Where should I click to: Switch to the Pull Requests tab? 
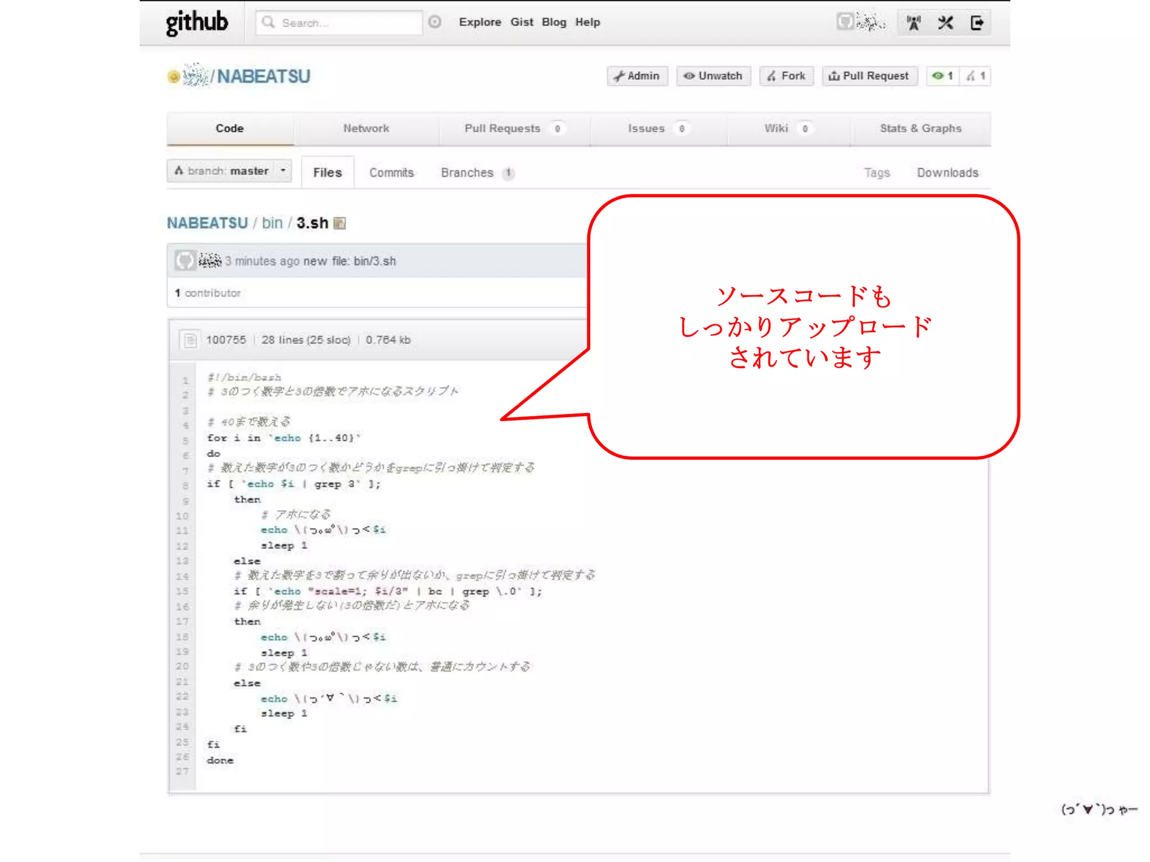(x=514, y=129)
